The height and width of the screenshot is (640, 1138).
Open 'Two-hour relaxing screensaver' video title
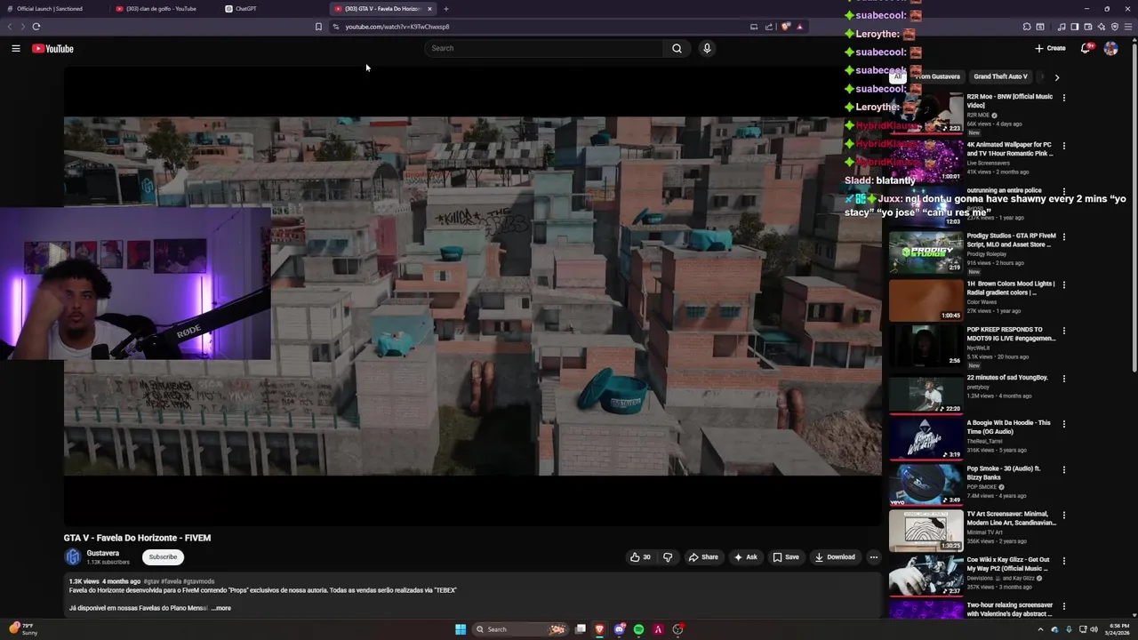(1011, 610)
